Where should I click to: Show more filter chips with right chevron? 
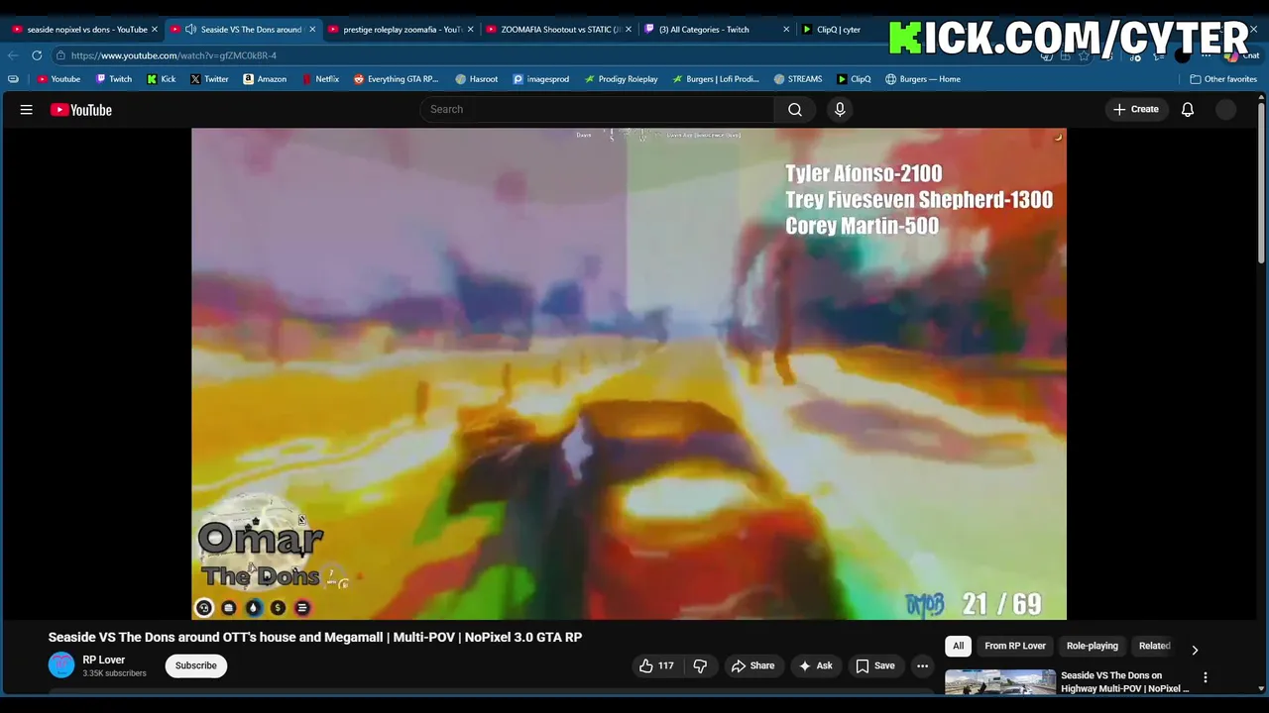pyautogui.click(x=1195, y=650)
